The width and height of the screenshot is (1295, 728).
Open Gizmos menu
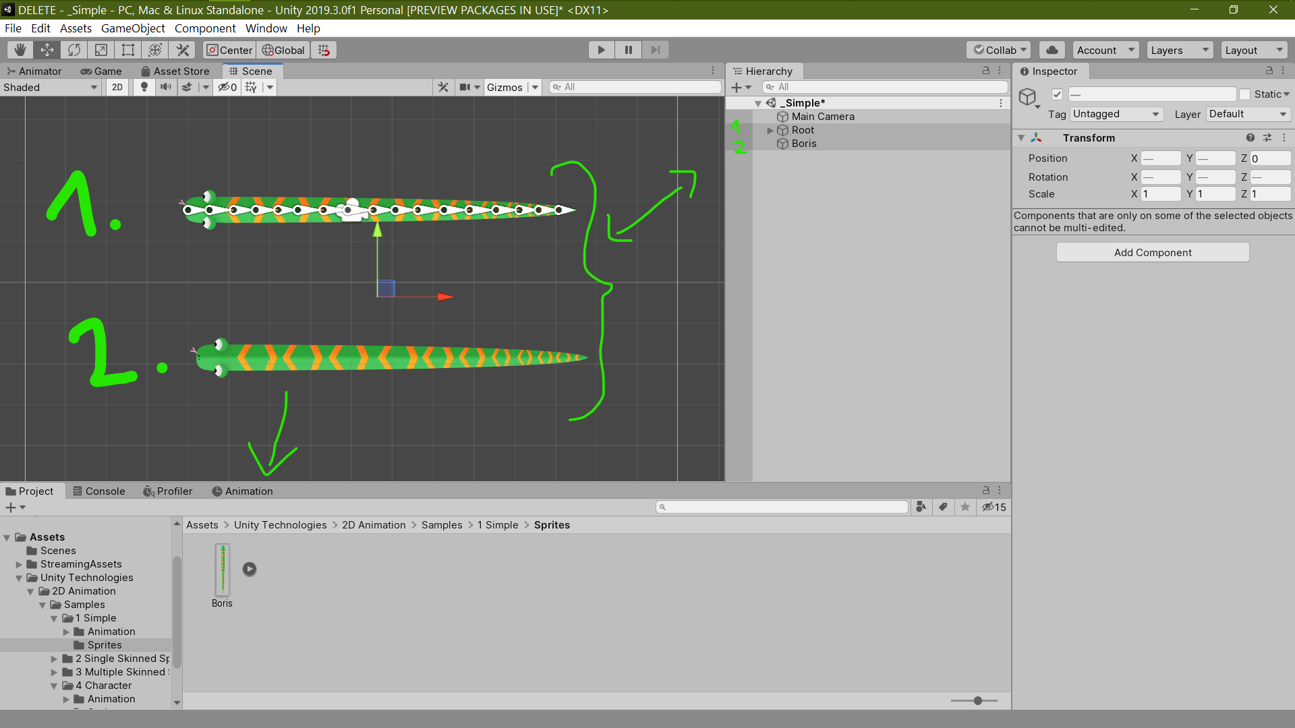505,87
